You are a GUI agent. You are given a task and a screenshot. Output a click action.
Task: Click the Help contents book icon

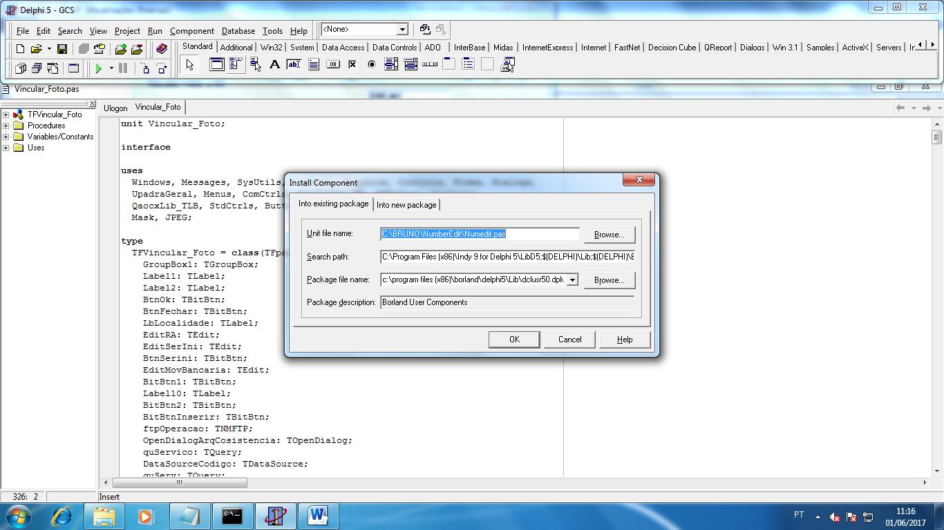[x=162, y=49]
